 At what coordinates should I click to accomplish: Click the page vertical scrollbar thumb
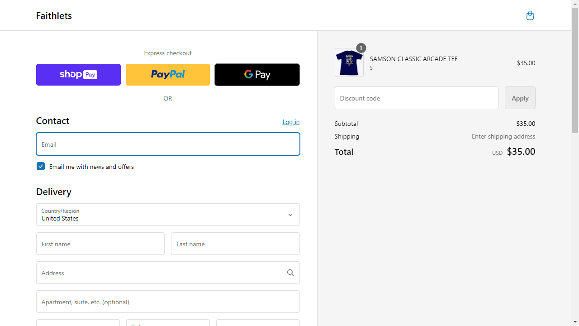pos(575,70)
